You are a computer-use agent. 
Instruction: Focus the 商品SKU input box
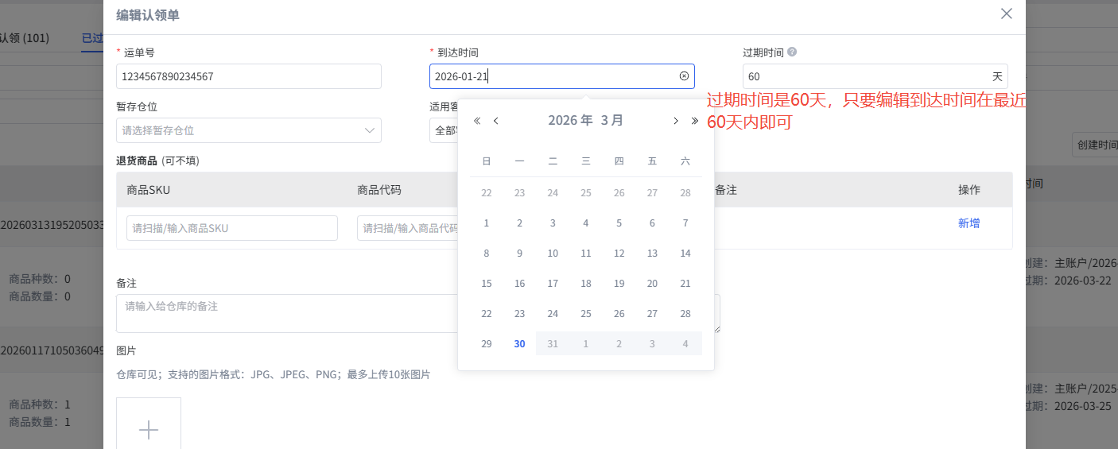click(x=231, y=228)
